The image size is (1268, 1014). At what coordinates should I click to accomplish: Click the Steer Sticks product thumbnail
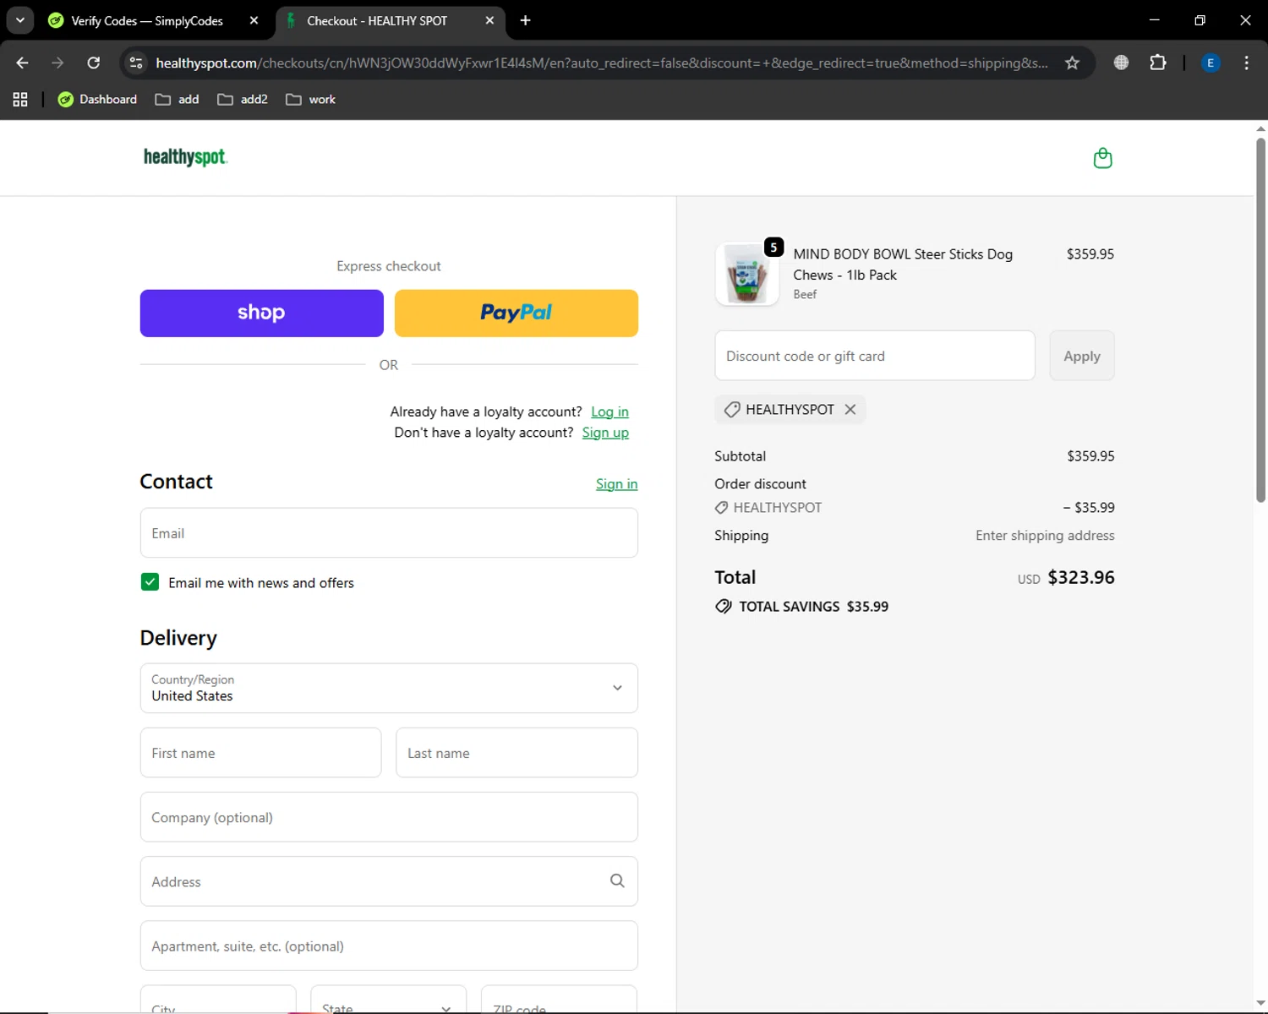[747, 275]
